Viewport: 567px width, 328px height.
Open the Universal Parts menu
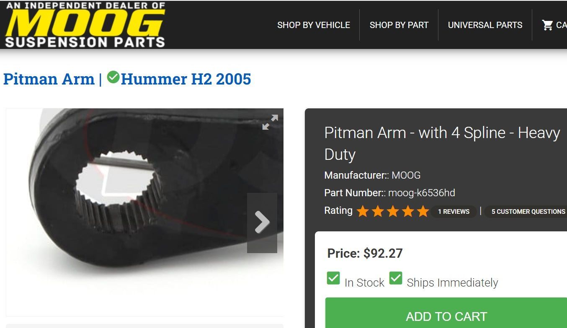485,25
